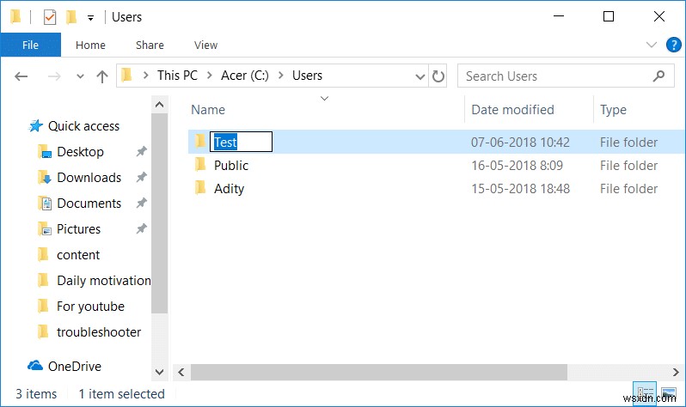Image resolution: width=686 pixels, height=407 pixels.
Task: Select the Public folder
Action: 230,166
